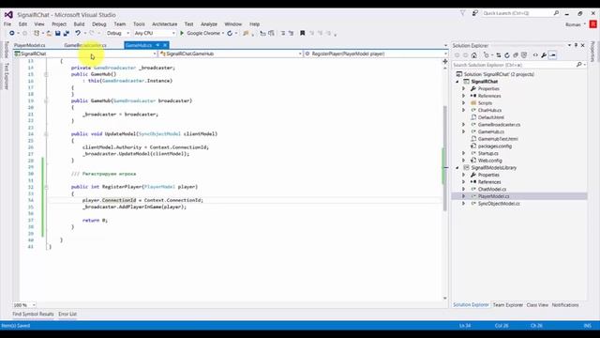
Task: Click the editor split-window handle icon
Action: (x=445, y=61)
